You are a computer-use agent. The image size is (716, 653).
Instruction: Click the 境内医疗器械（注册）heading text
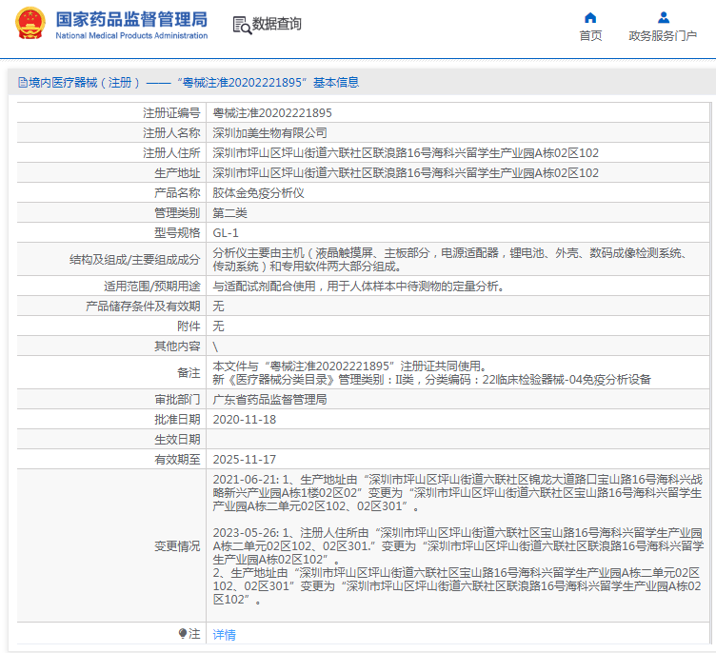click(85, 82)
